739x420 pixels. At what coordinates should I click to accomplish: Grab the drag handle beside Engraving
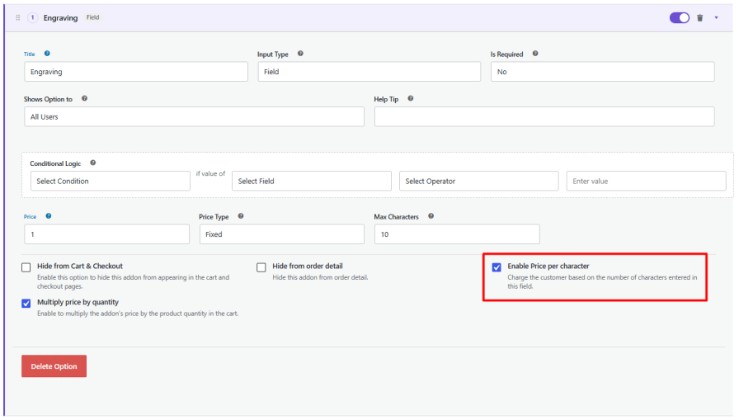click(18, 17)
